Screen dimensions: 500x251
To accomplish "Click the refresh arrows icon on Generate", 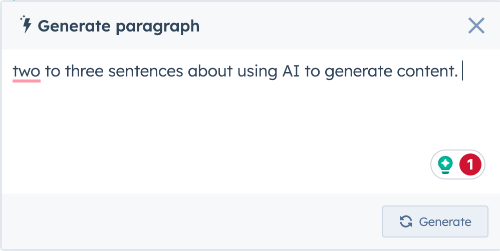I will 406,221.
